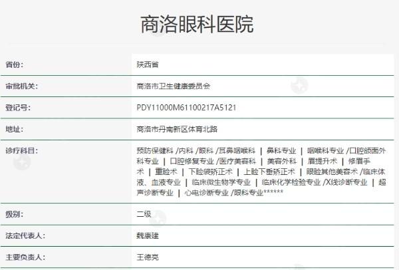Select address 商洛市丹南新区体育北路
Image resolution: width=399 pixels, height=270 pixels.
pos(177,129)
